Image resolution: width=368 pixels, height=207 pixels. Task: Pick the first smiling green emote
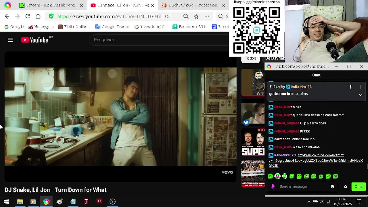pyautogui.click(x=270, y=176)
